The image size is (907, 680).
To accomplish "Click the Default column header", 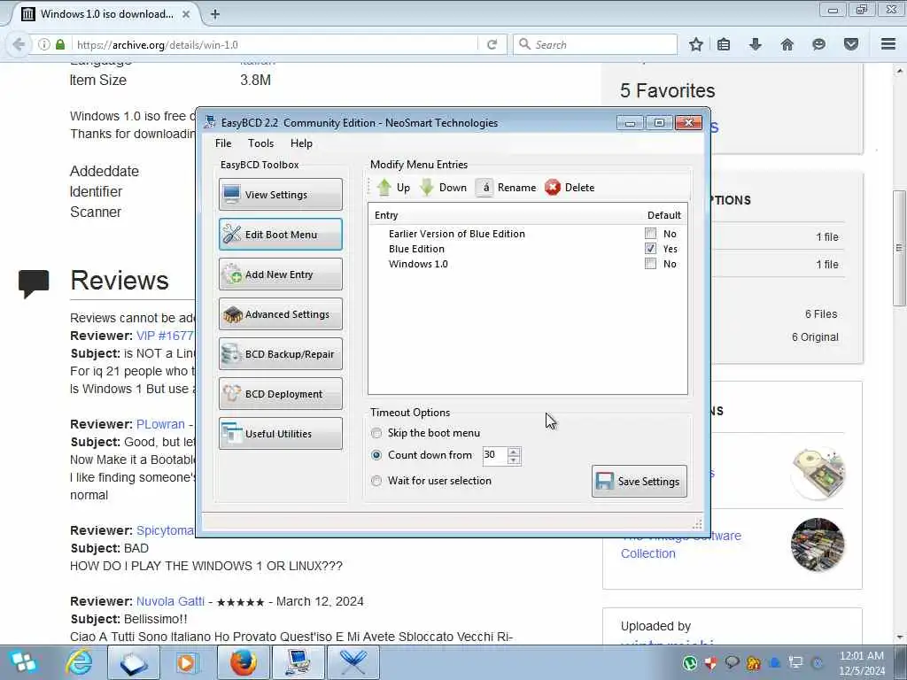I will 664,215.
